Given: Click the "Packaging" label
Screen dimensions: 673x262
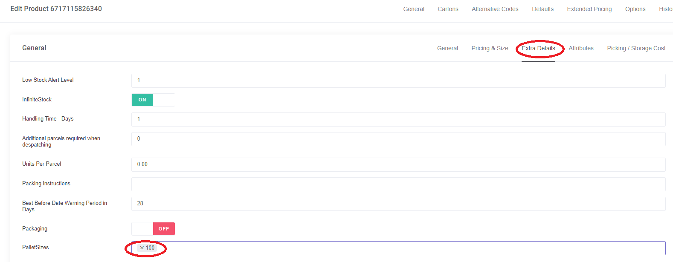Looking at the screenshot, I should coord(35,229).
